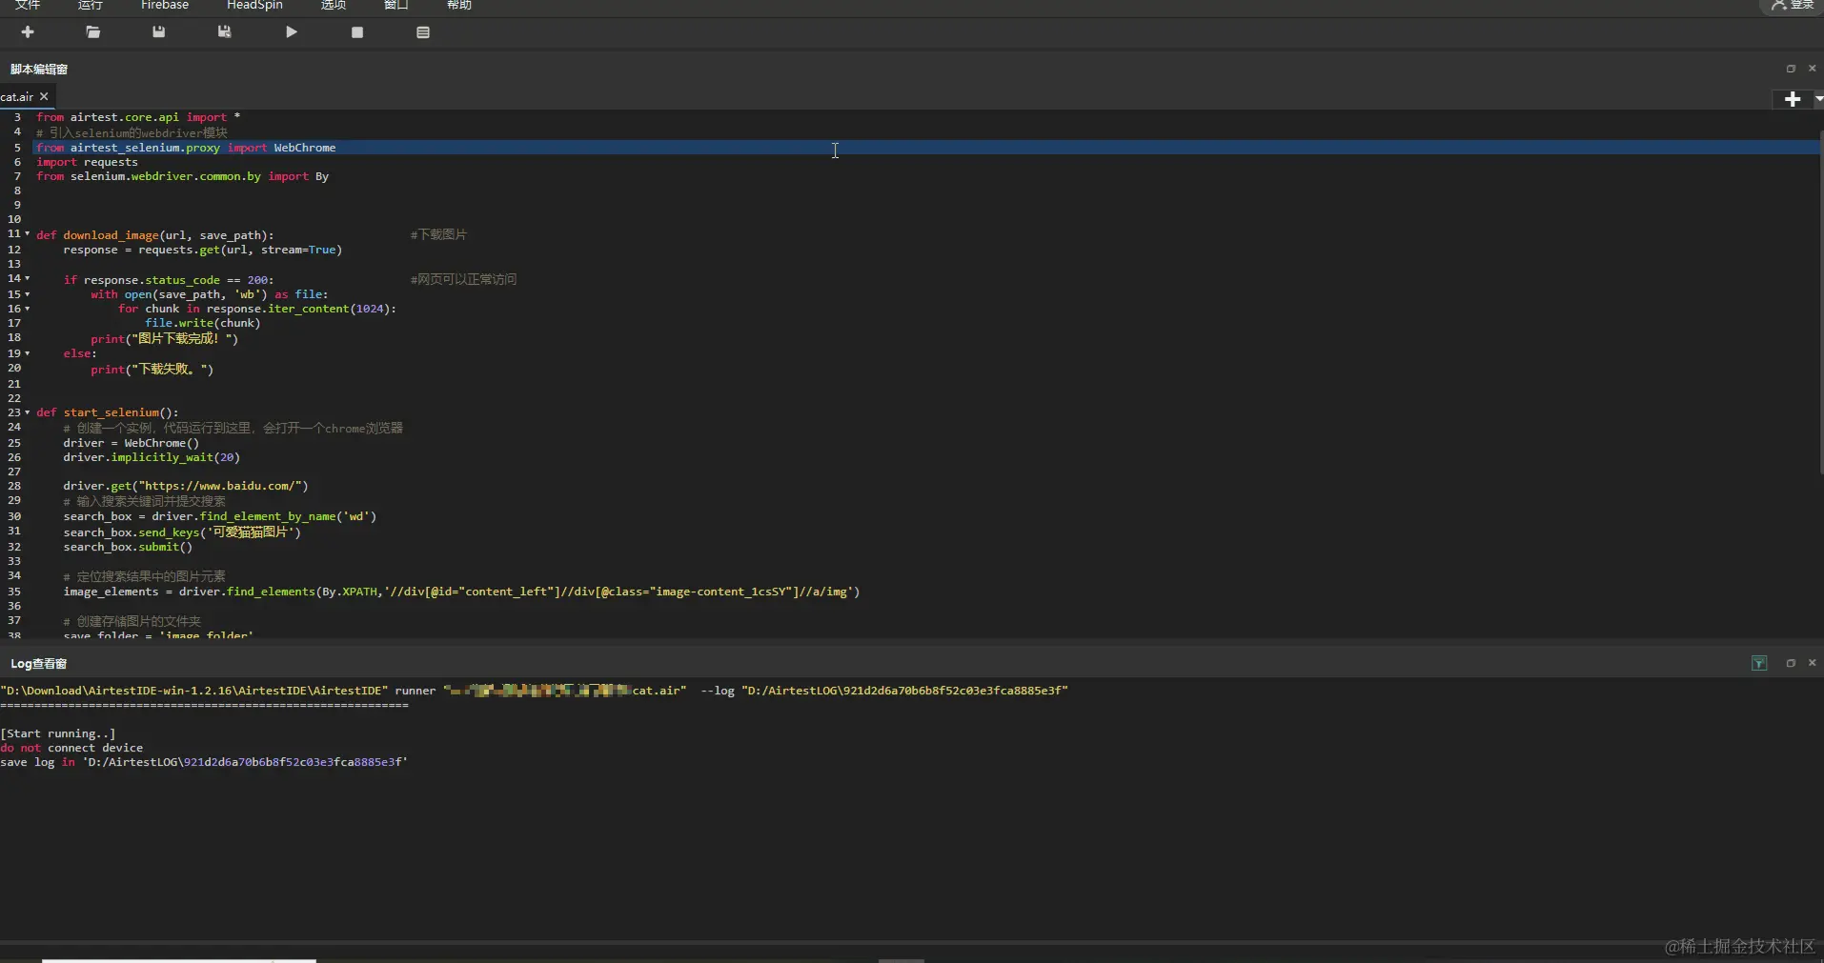Image resolution: width=1824 pixels, height=963 pixels.
Task: Click the search_box.send_keys line
Action: 182,532
